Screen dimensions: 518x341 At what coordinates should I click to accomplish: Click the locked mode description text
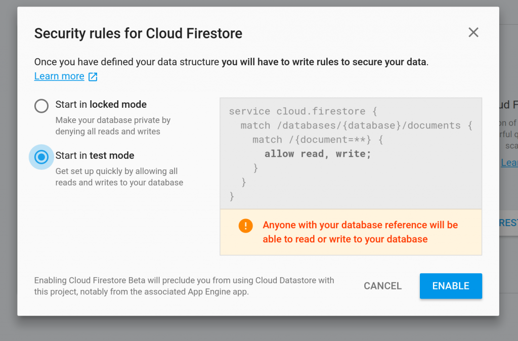click(x=113, y=126)
